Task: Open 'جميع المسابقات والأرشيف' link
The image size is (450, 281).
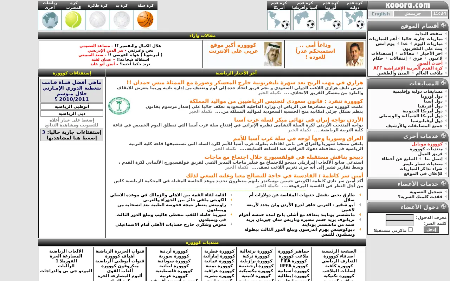Action: 414,126
